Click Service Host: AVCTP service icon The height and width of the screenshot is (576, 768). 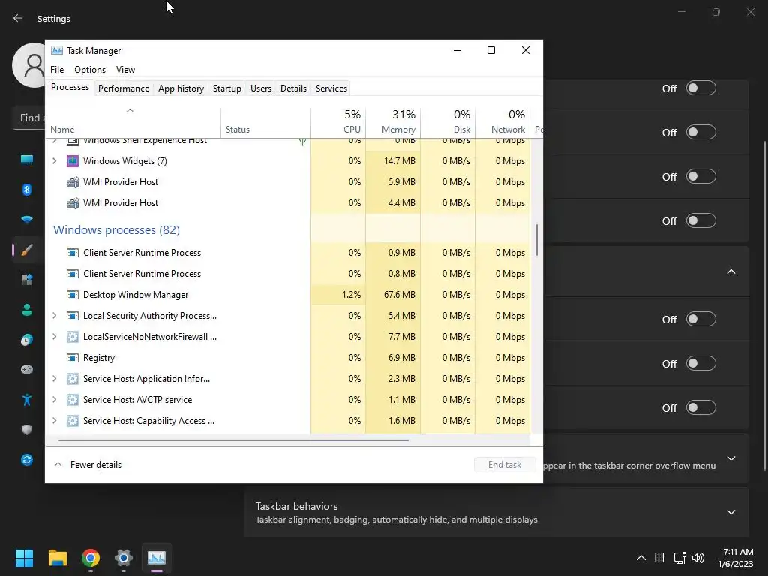click(73, 400)
